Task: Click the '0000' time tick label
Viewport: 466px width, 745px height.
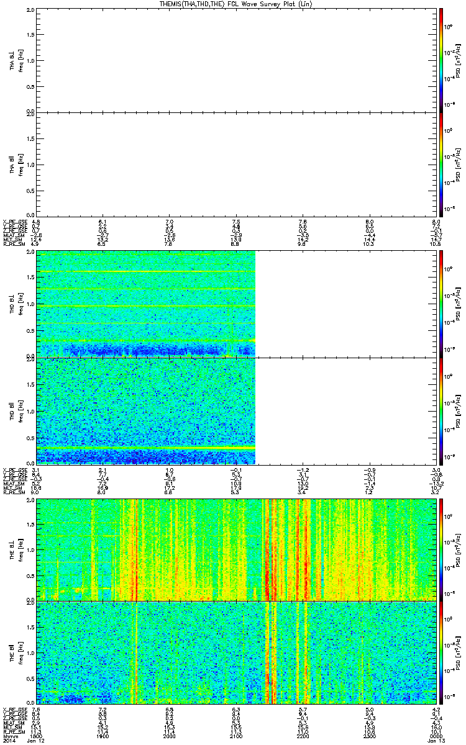Action: click(x=436, y=736)
